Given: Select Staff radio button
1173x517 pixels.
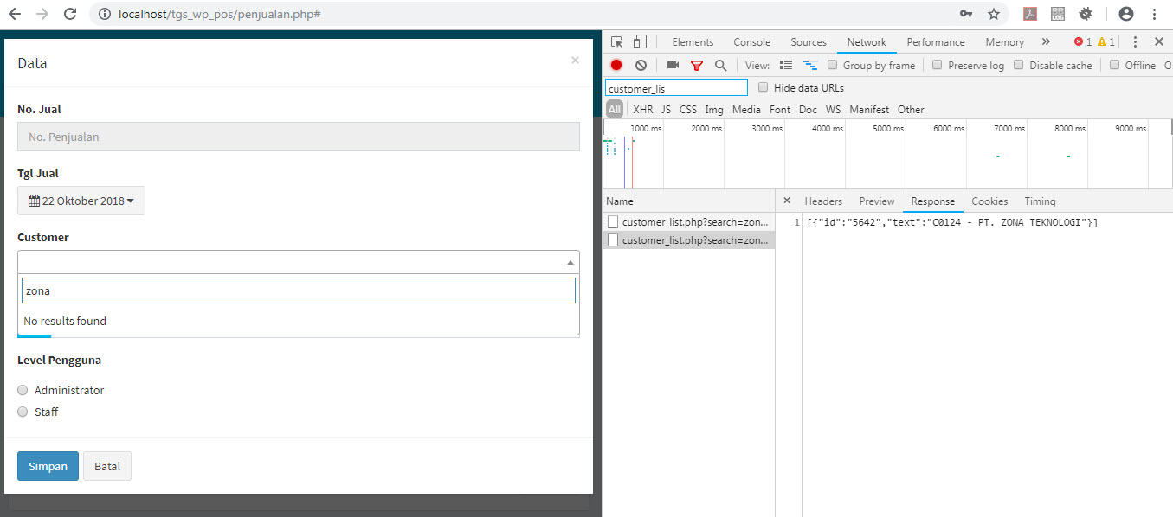Looking at the screenshot, I should (23, 412).
